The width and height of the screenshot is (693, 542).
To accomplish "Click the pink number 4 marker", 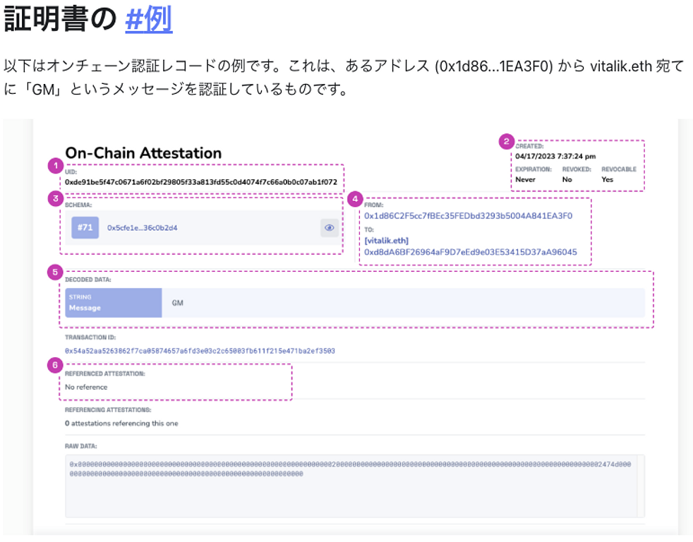I will point(355,198).
